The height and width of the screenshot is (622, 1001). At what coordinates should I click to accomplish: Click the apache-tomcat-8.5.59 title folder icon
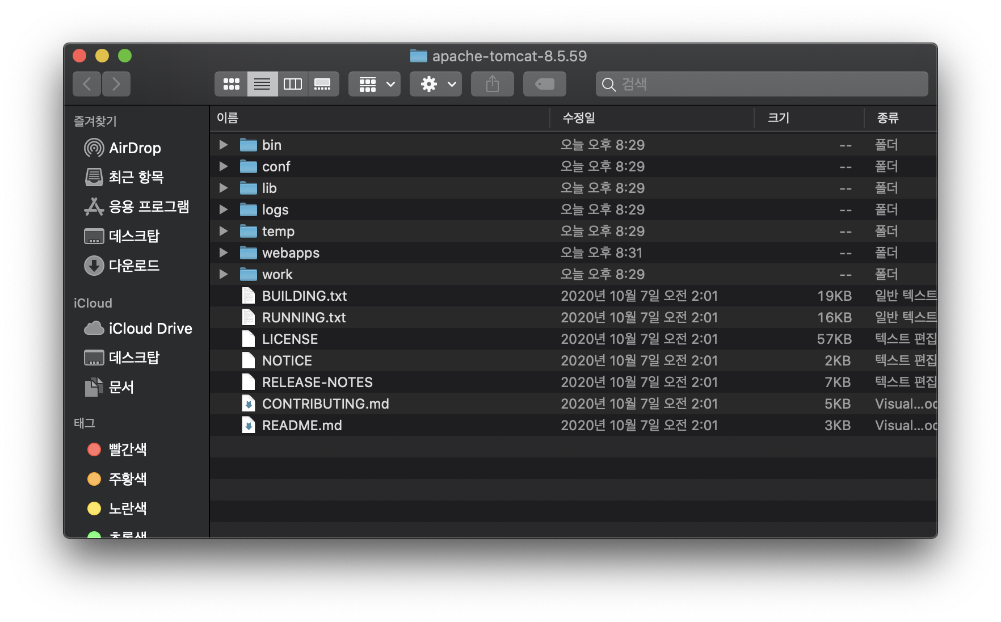pyautogui.click(x=419, y=56)
